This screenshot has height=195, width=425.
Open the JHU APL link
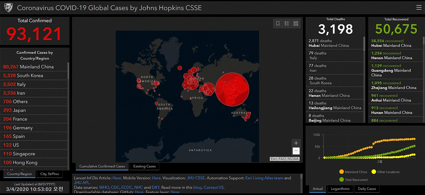(82, 183)
